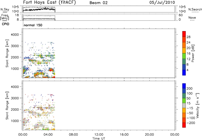Screen dimensions: 202x140
Task: Click the '50' label on velocity colorbar
Action: 188,98
